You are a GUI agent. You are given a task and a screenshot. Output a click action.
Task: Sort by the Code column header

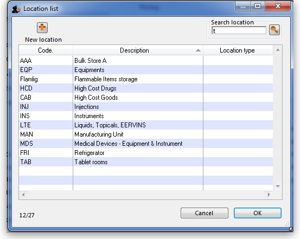(46, 50)
